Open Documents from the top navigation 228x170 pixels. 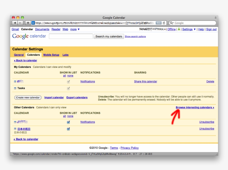(42, 29)
